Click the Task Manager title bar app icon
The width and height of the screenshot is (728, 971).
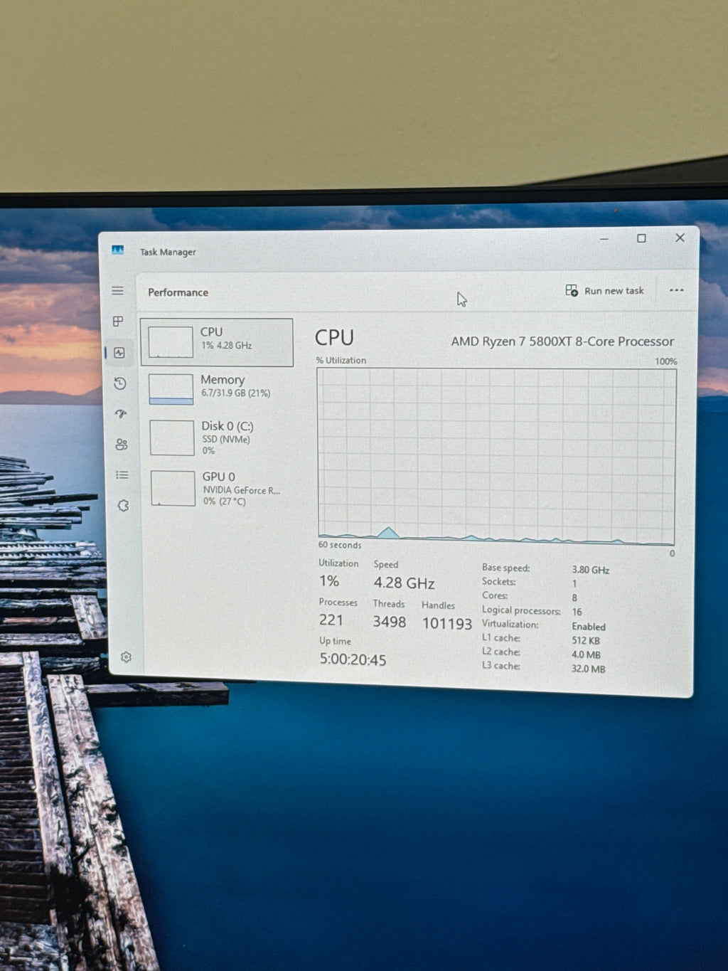117,250
